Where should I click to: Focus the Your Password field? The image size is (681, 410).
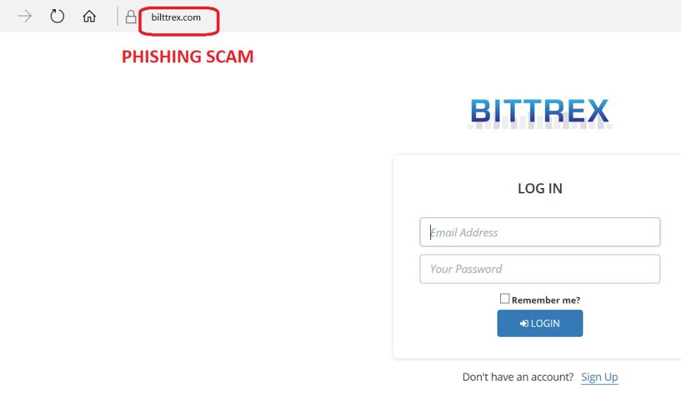point(540,269)
